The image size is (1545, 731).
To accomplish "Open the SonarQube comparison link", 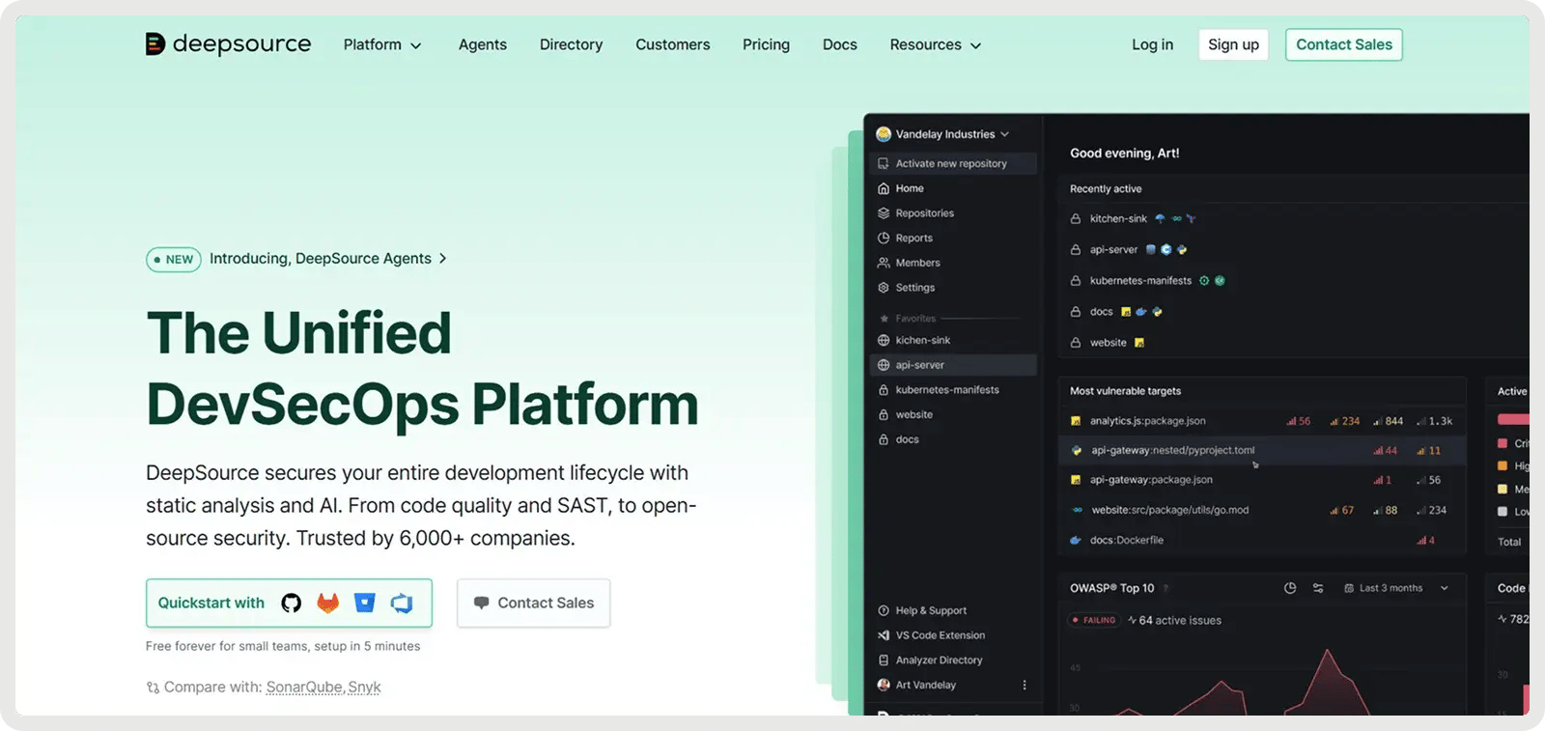I will point(303,688).
